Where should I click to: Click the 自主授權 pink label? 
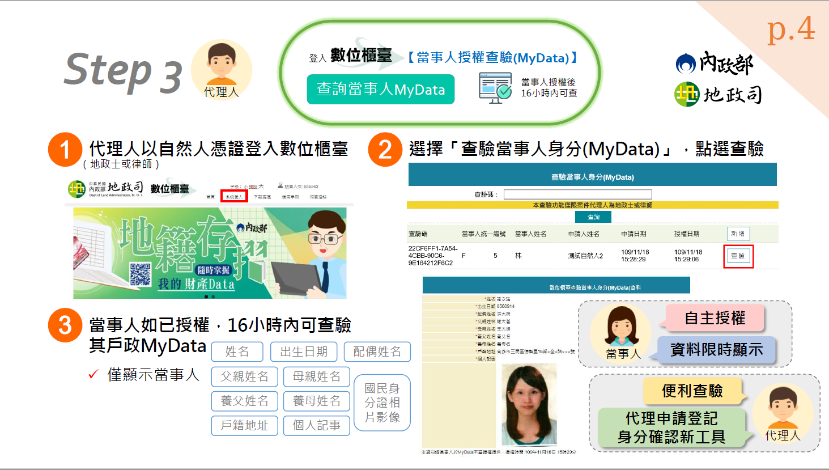(715, 318)
